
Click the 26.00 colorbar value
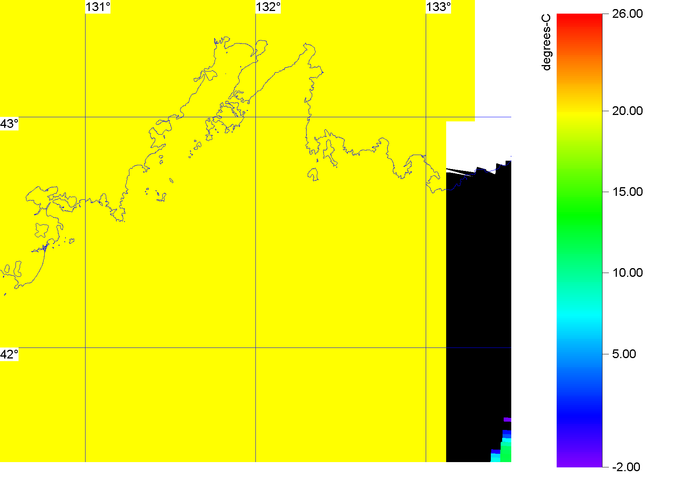[627, 14]
